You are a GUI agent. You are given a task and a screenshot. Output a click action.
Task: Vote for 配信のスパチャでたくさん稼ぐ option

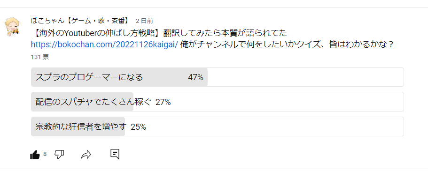[x=217, y=102]
